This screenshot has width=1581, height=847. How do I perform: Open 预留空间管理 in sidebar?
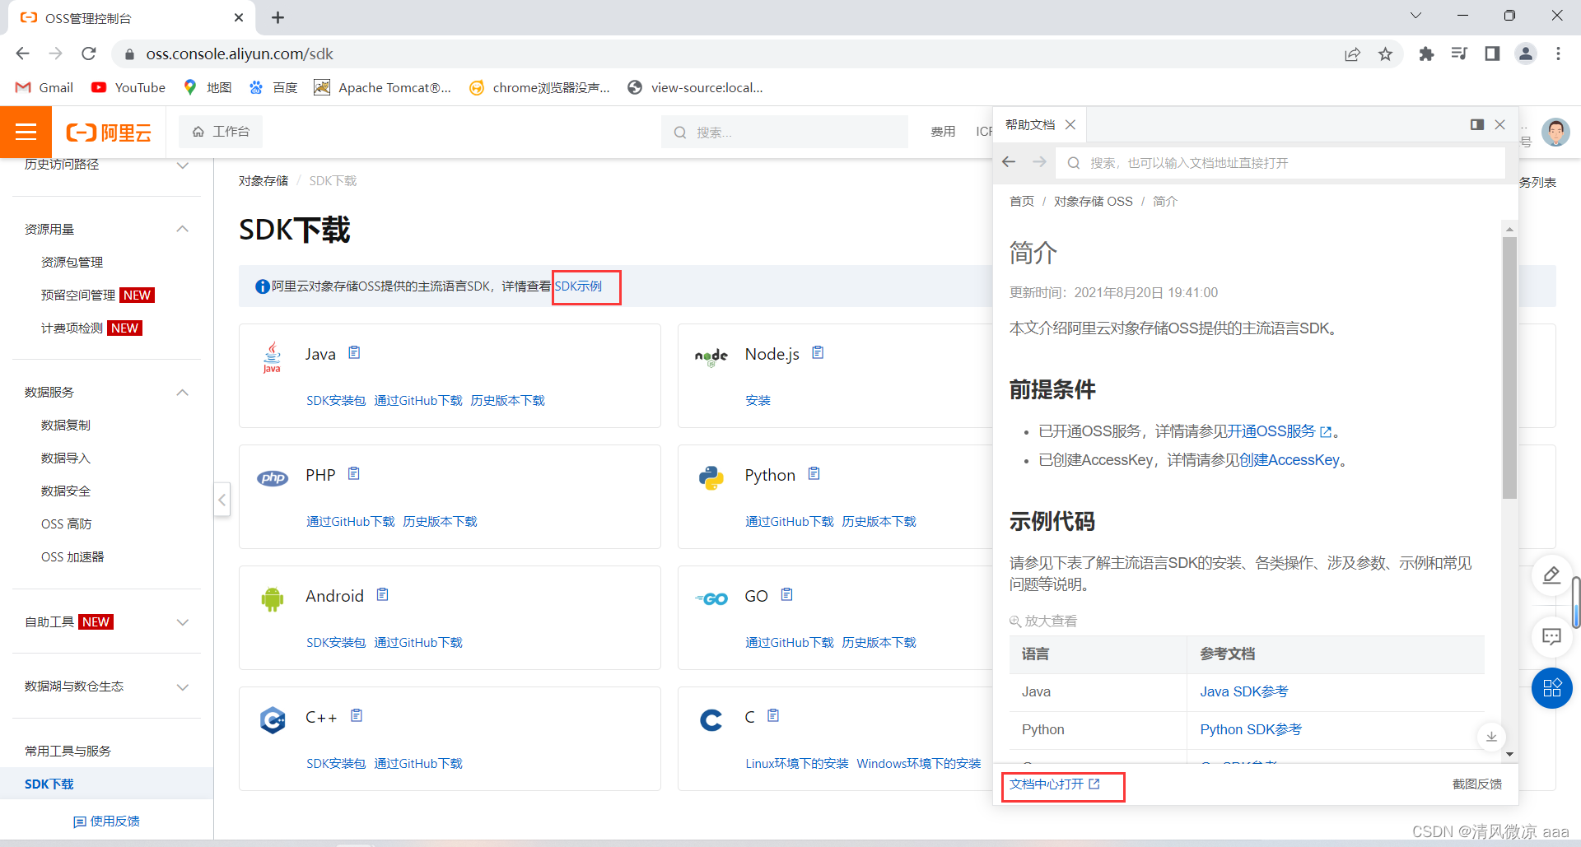(78, 296)
